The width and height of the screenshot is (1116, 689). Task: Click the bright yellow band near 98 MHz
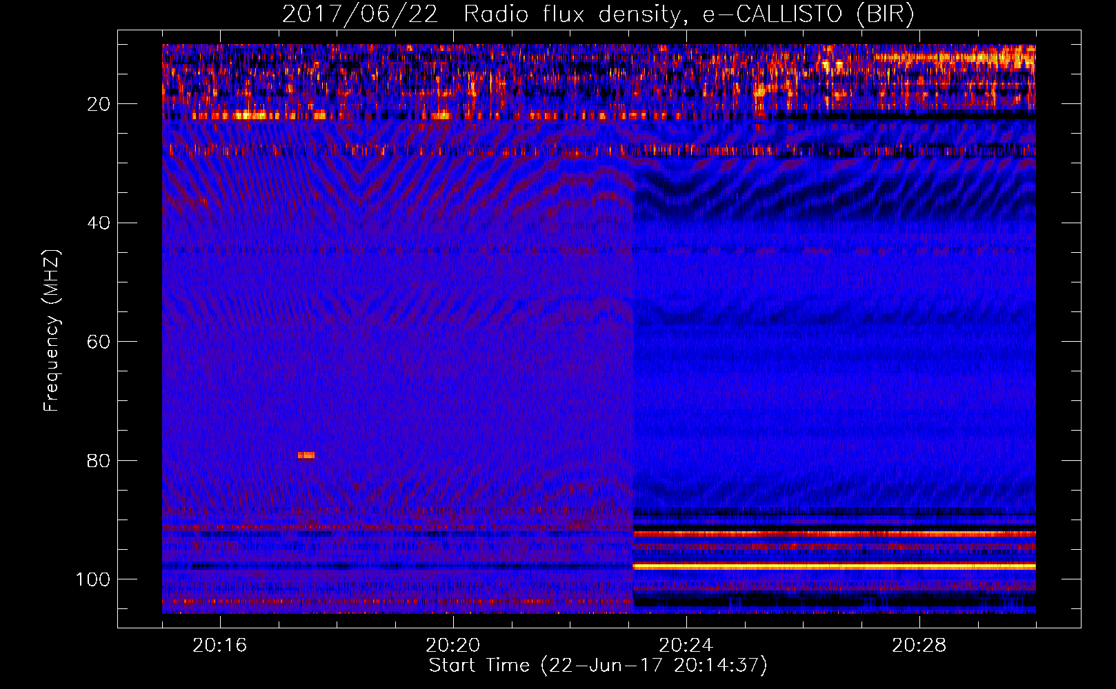835,566
